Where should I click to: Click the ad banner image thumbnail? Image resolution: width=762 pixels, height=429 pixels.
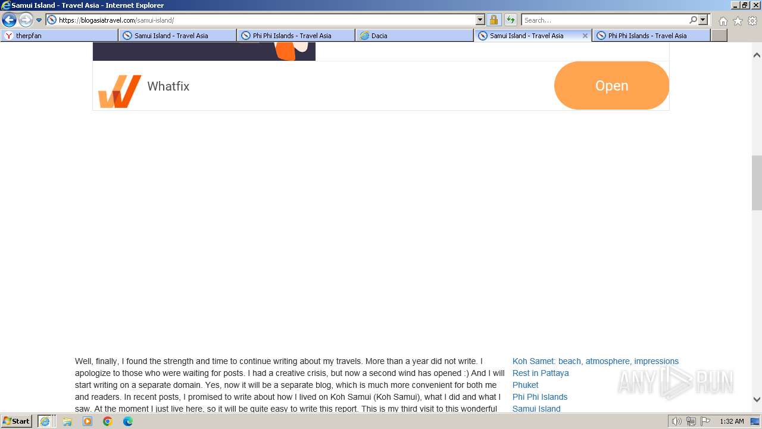(x=204, y=51)
